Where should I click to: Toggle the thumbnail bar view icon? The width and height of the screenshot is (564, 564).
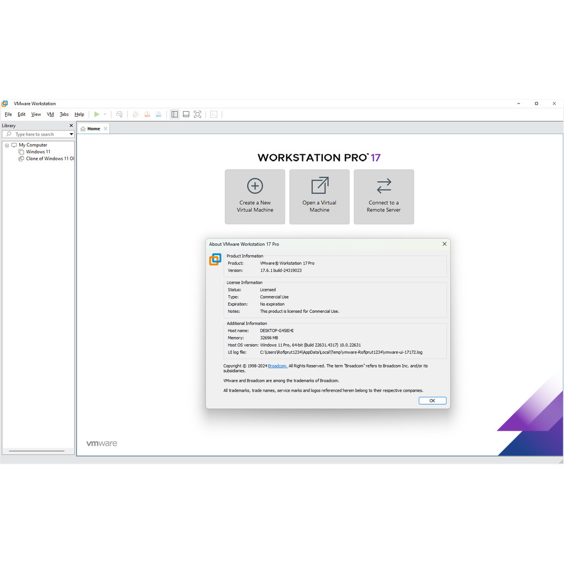pyautogui.click(x=186, y=115)
